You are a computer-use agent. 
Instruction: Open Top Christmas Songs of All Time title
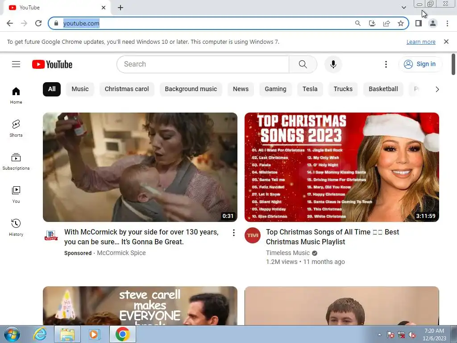(x=332, y=237)
